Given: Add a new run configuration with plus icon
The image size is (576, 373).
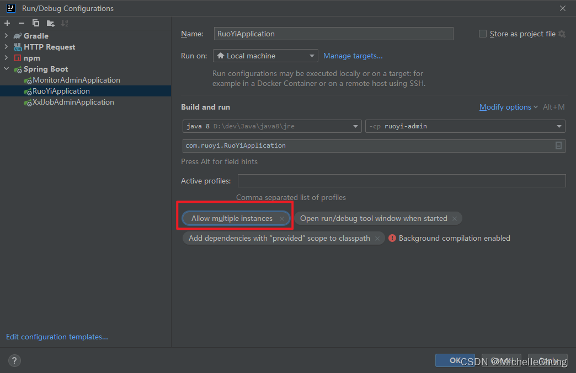Looking at the screenshot, I should click(x=7, y=23).
